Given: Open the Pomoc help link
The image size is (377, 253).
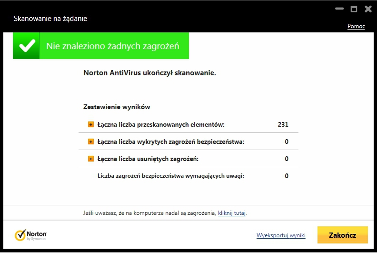Looking at the screenshot, I should (356, 26).
